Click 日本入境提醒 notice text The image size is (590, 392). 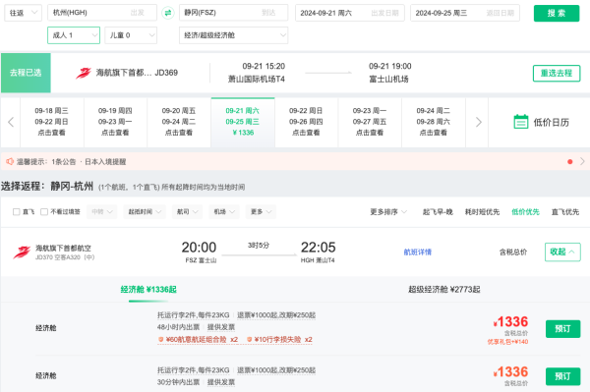click(x=105, y=161)
